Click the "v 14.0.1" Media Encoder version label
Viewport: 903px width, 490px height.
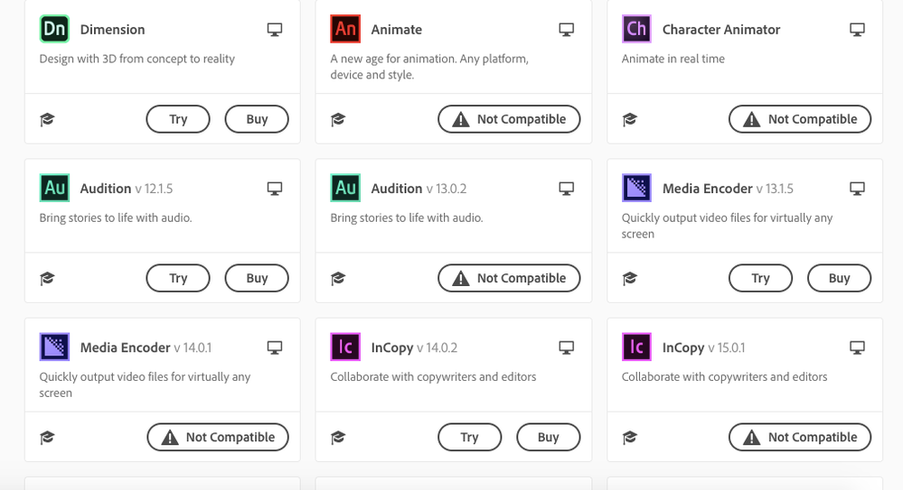193,348
